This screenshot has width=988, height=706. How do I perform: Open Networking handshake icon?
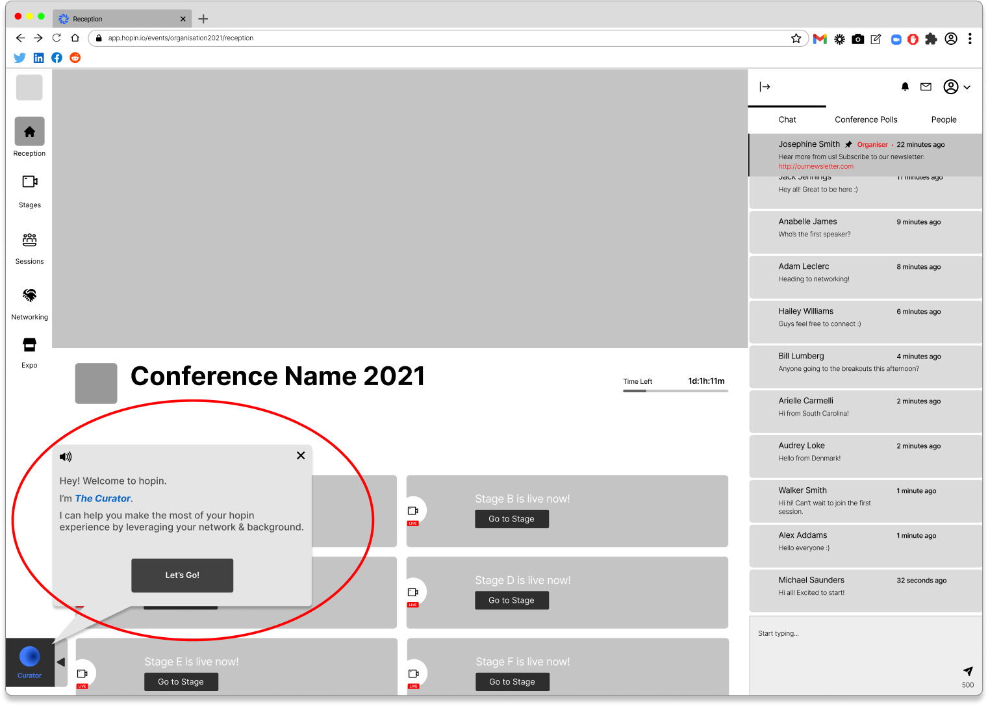[x=30, y=296]
